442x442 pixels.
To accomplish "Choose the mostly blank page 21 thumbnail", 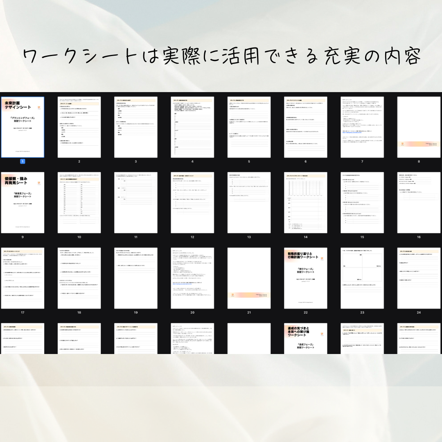I will point(249,278).
